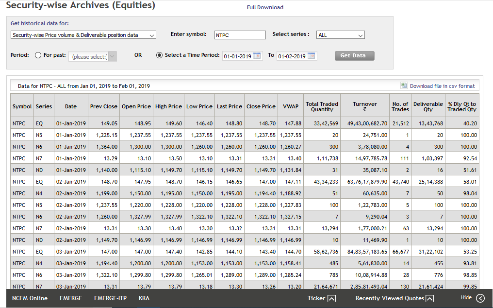Focus the Enter symbol input field
This screenshot has height=308, width=493.
click(240, 35)
